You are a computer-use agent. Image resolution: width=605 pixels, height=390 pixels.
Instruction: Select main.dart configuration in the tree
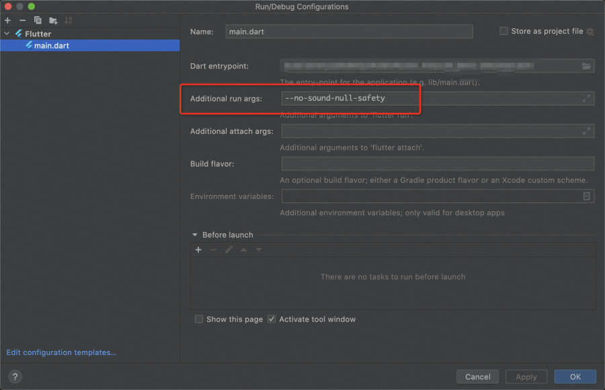89,46
